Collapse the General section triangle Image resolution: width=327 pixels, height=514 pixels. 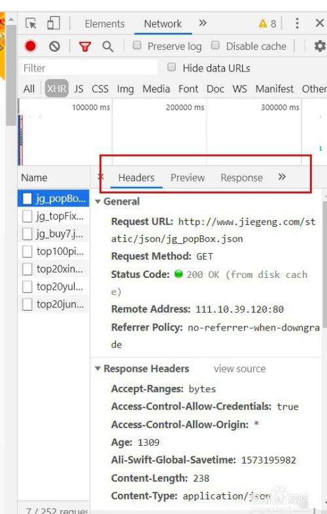(x=97, y=202)
